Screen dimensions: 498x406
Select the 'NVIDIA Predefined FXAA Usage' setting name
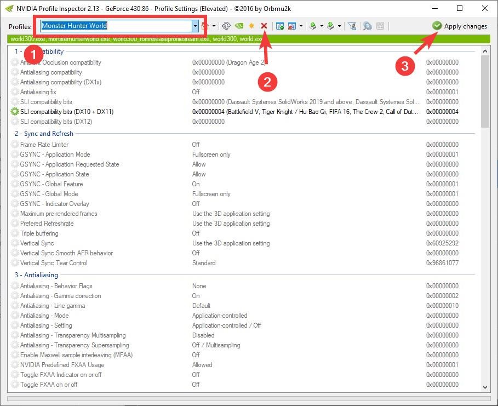62,365
